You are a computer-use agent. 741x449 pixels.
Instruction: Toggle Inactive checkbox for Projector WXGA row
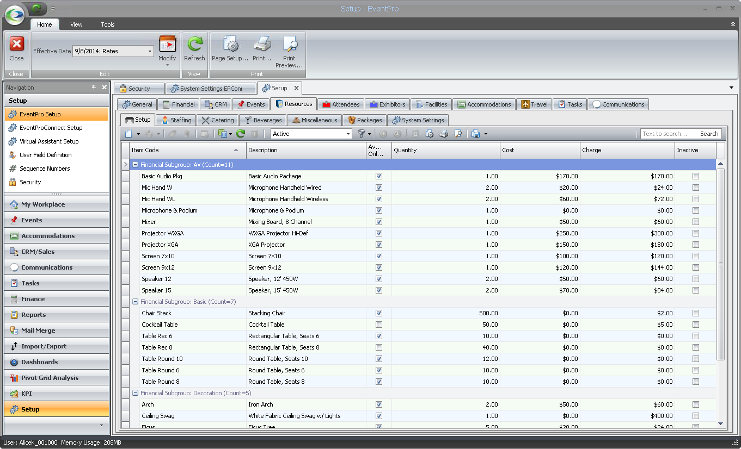click(696, 233)
